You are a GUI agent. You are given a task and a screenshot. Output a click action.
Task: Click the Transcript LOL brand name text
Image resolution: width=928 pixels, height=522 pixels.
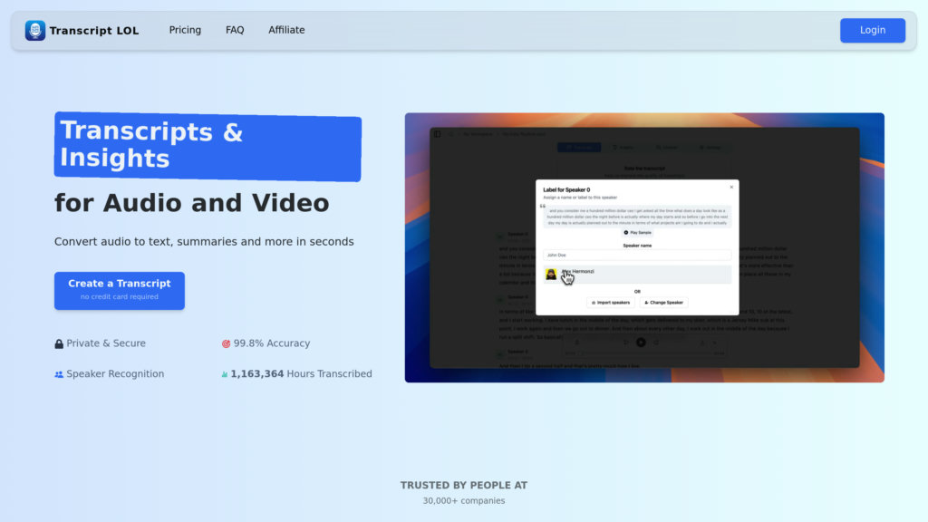click(94, 31)
